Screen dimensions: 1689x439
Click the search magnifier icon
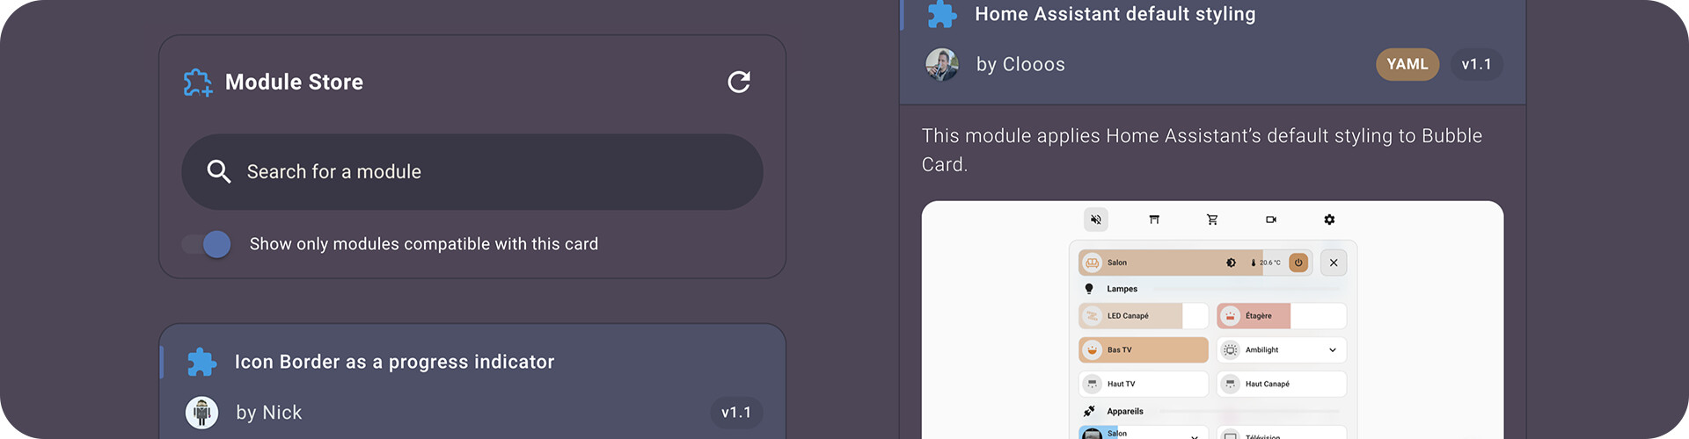coord(218,171)
